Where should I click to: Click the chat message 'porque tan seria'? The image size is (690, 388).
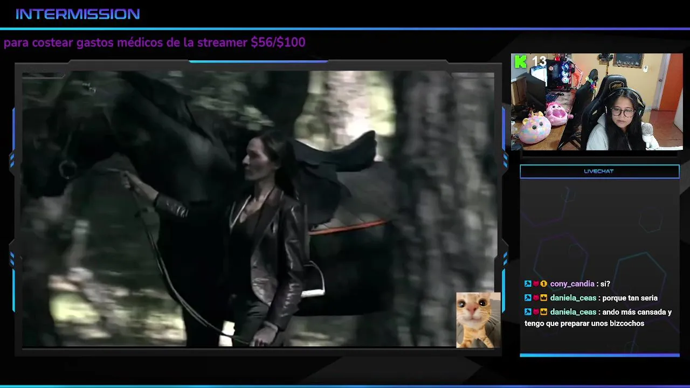[630, 298]
